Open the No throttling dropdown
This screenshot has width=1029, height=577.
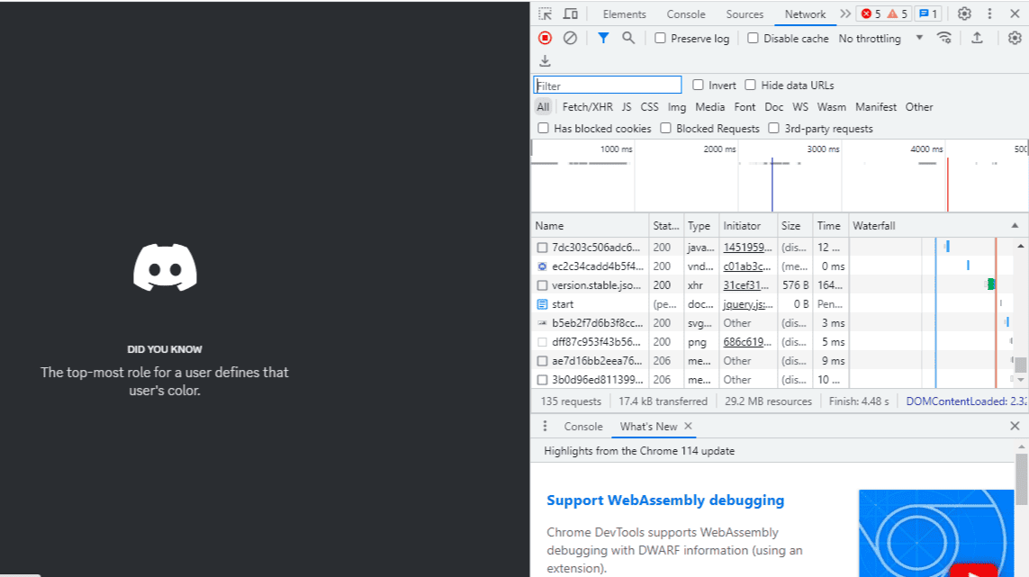(x=880, y=38)
